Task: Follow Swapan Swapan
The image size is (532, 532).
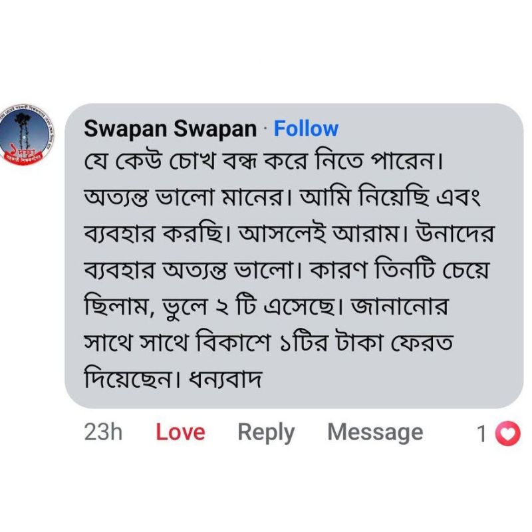Action: click(x=306, y=129)
